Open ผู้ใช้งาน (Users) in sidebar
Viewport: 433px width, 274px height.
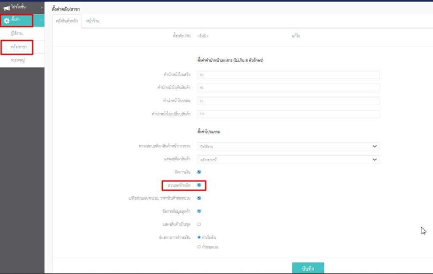pyautogui.click(x=17, y=33)
